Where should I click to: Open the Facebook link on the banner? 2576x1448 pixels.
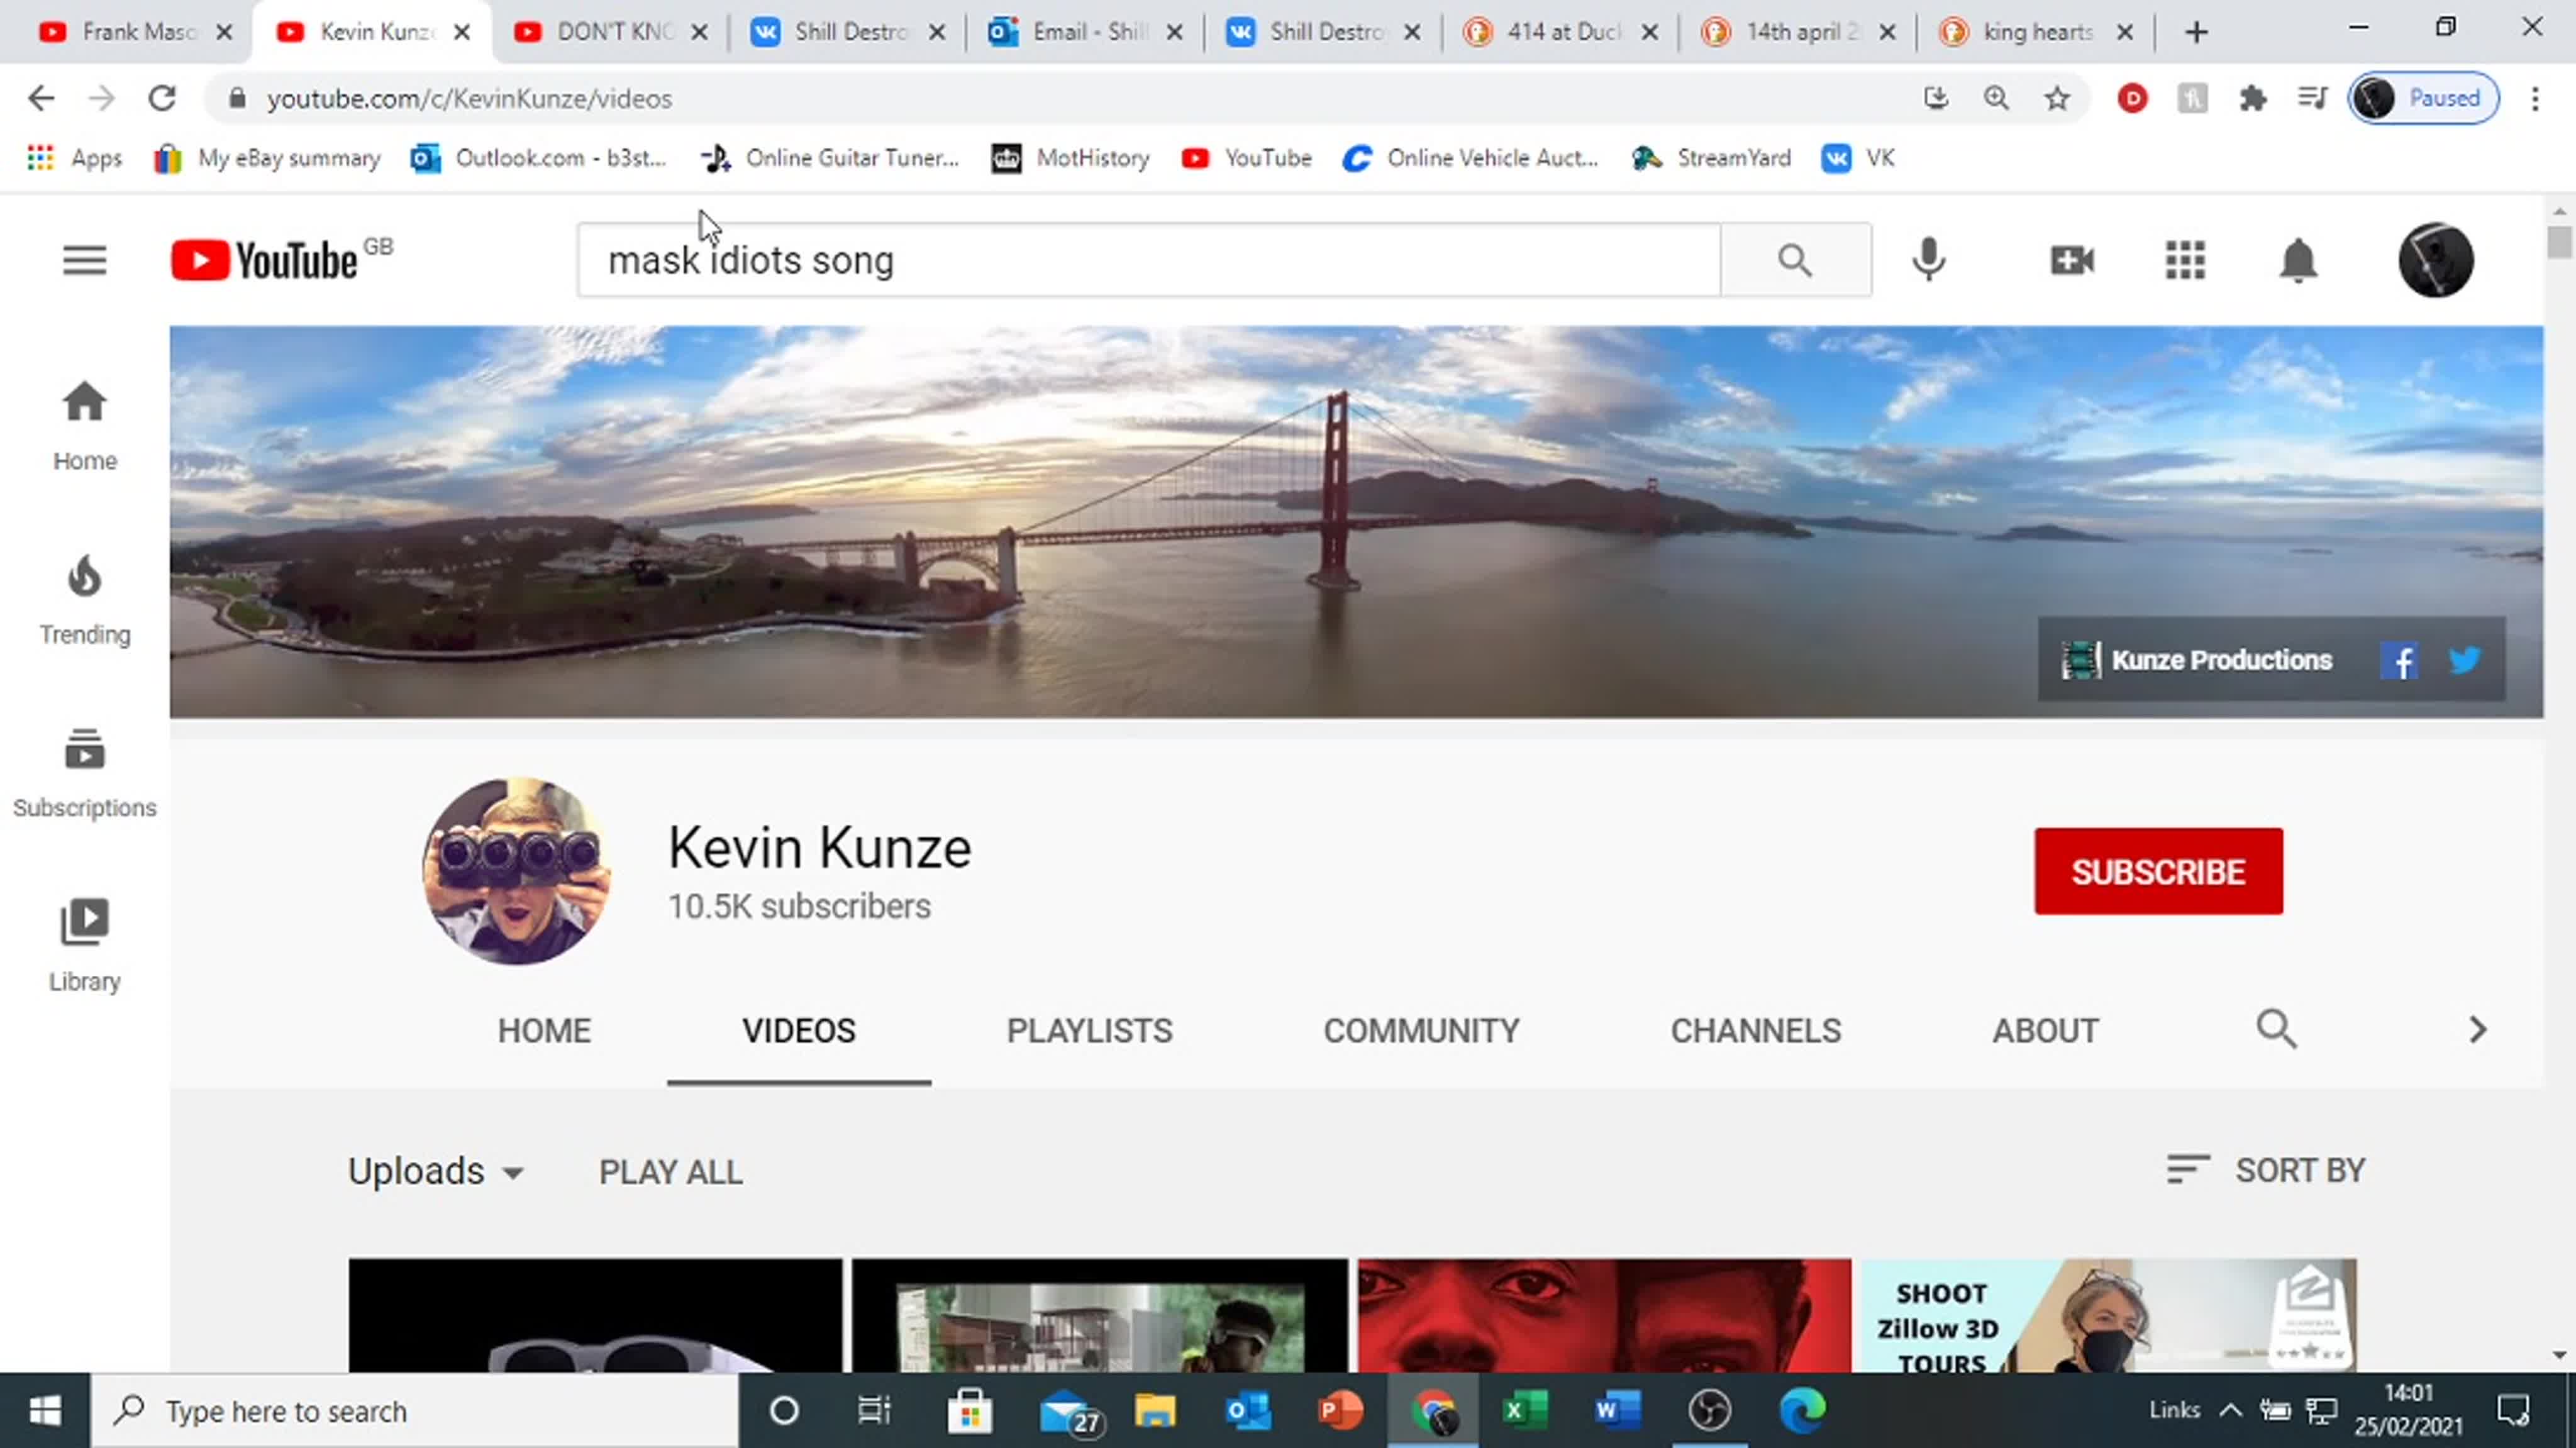tap(2399, 660)
